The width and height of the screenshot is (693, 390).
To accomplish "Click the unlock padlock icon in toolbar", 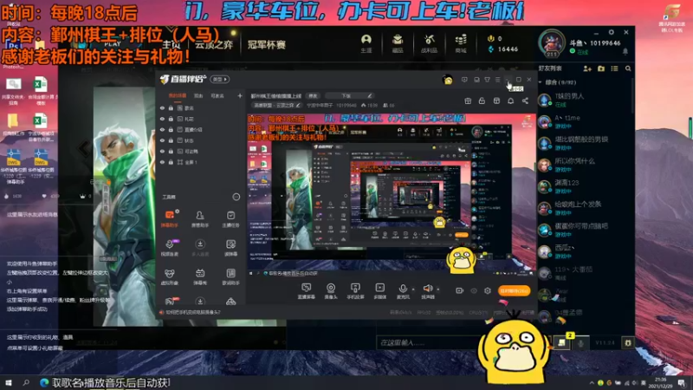I will pos(482,101).
